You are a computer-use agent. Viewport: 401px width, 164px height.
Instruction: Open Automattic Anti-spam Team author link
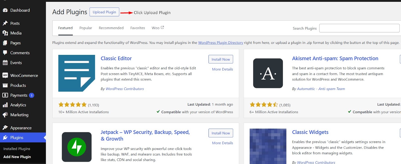[x=321, y=89]
